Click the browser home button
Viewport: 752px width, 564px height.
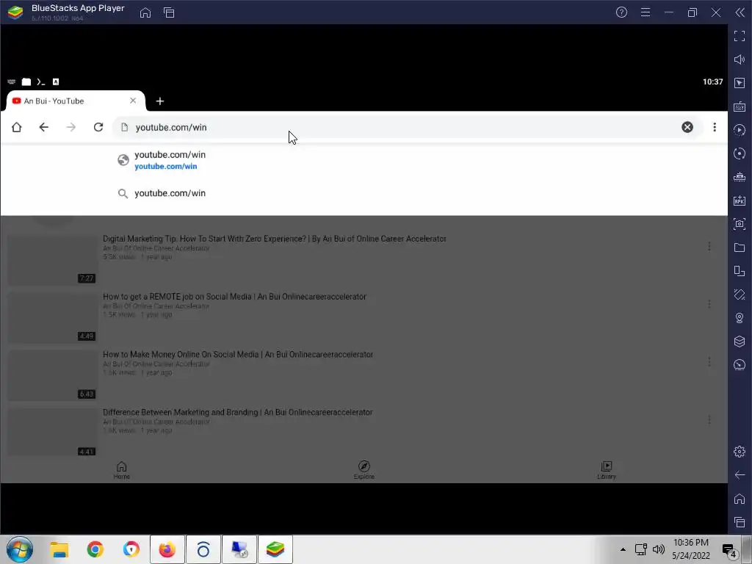click(17, 127)
